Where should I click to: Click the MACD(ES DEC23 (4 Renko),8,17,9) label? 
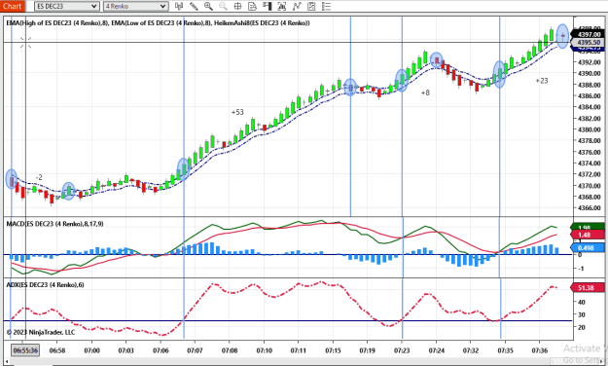(55, 224)
